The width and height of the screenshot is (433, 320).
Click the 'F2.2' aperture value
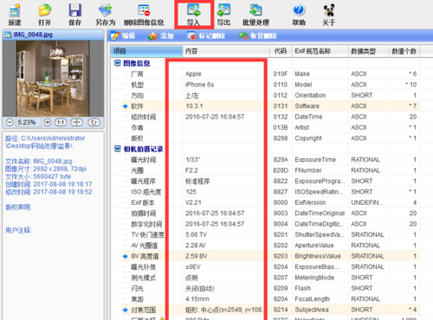click(x=191, y=170)
